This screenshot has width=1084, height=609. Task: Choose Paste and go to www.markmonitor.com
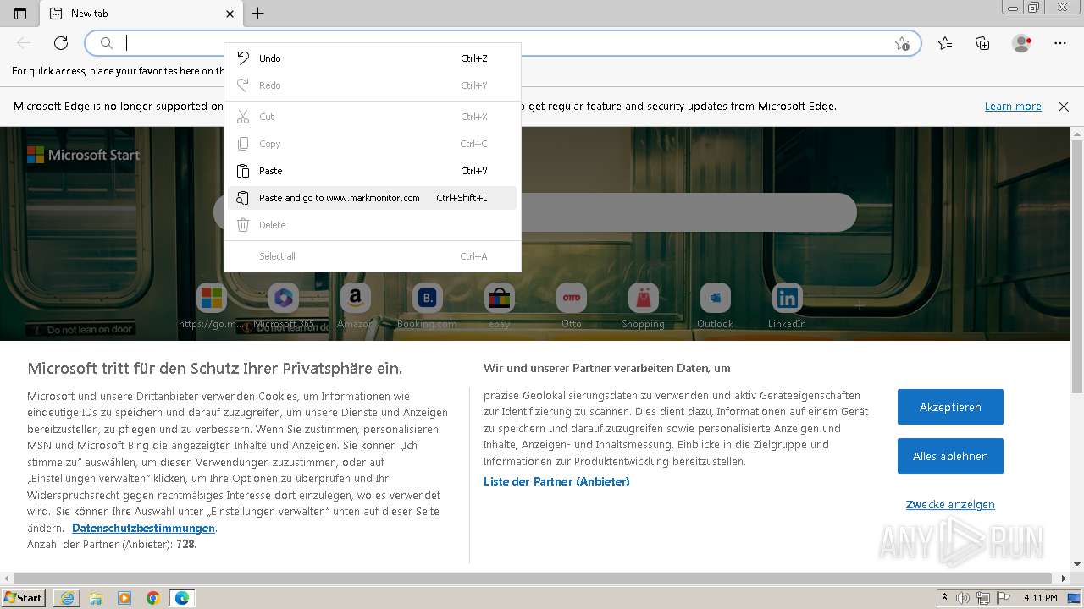[373, 198]
